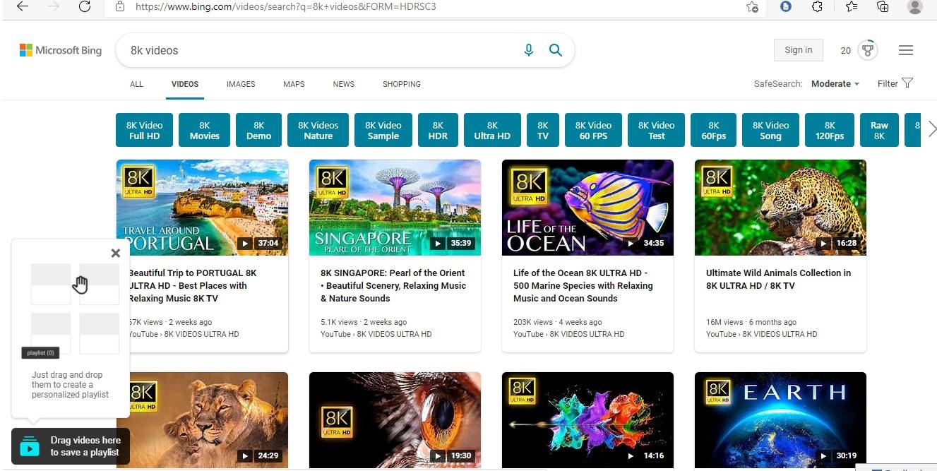The width and height of the screenshot is (937, 471).
Task: Open the Microsoft Rewards trophy icon
Action: (867, 49)
